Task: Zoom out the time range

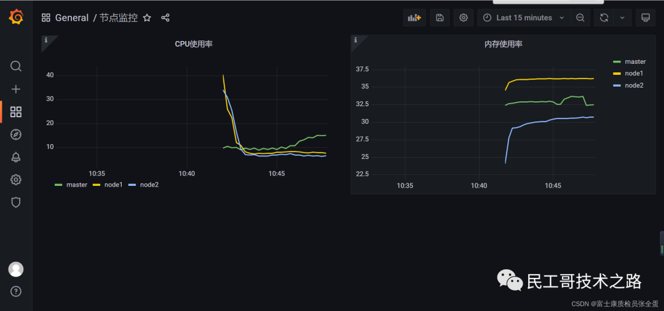Action: pyautogui.click(x=580, y=18)
